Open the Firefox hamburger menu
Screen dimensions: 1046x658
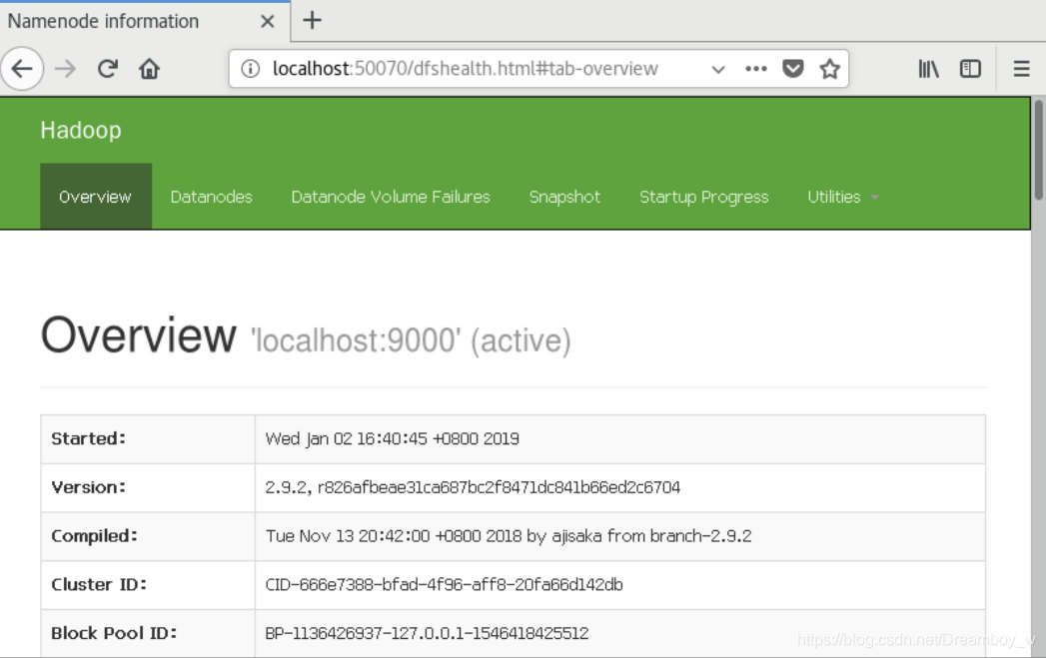[1021, 68]
